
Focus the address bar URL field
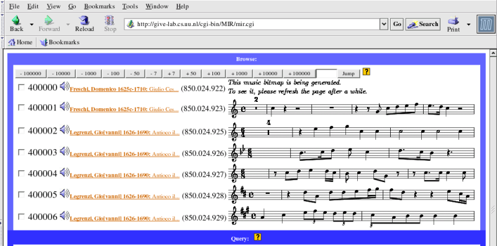[253, 24]
